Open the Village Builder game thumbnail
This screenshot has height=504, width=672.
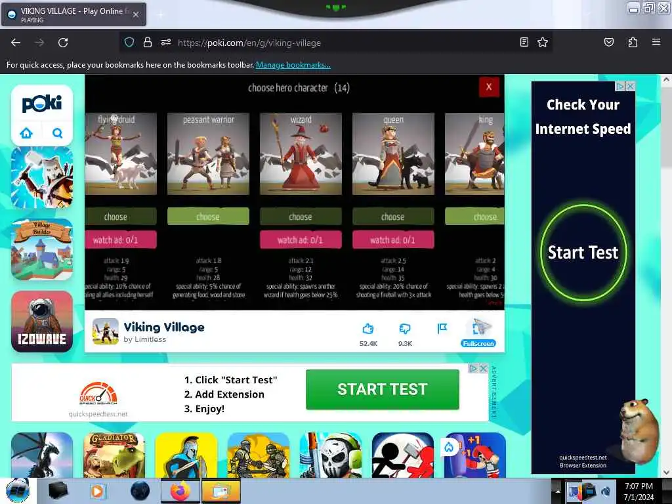coord(41,249)
